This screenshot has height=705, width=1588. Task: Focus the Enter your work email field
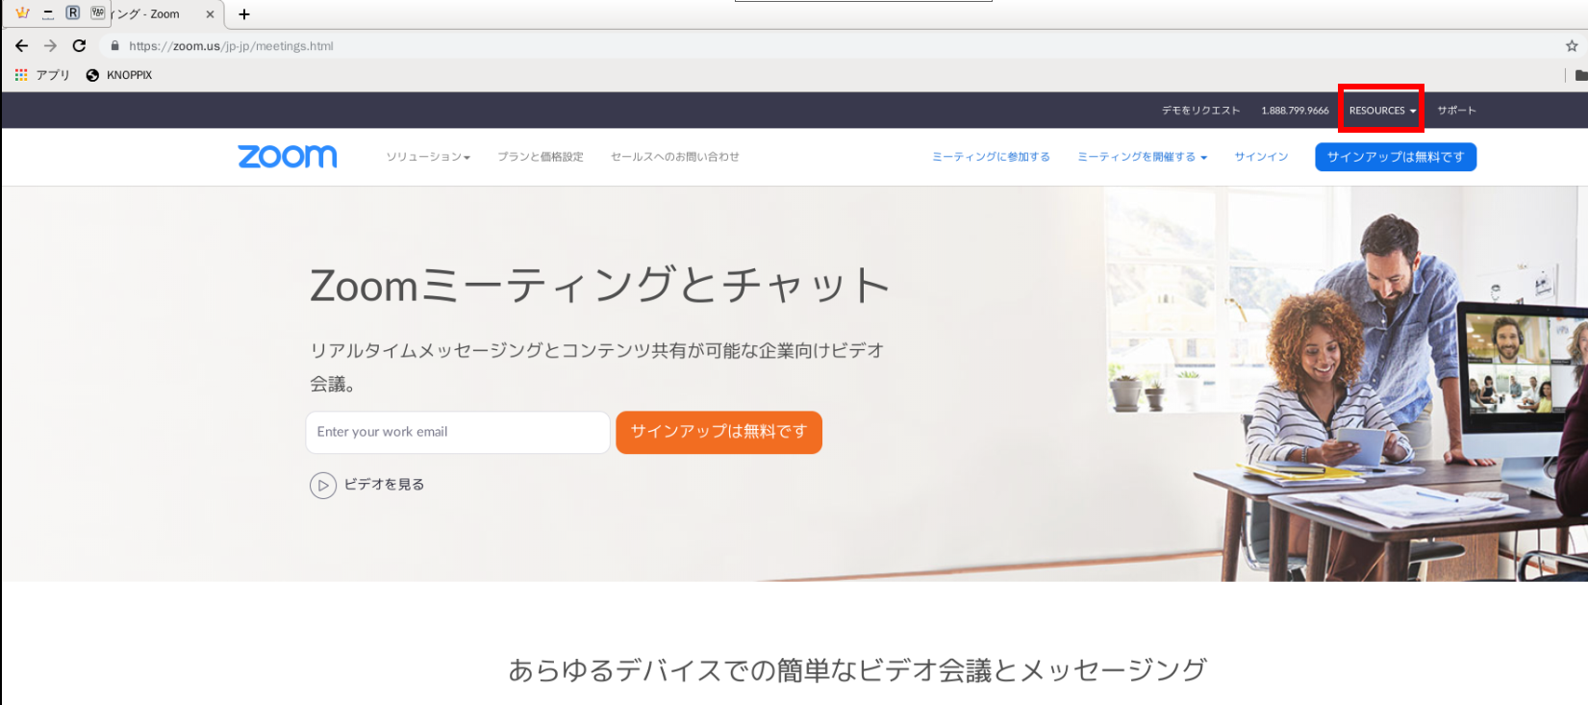(458, 432)
